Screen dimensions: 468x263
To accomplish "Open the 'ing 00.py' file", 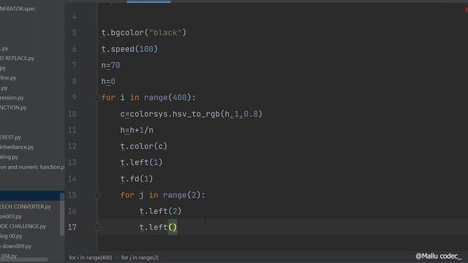I will [11, 236].
